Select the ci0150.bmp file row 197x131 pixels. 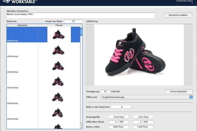click(43, 82)
